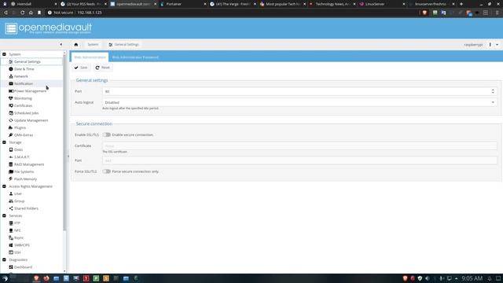The width and height of the screenshot is (503, 283).
Task: Click the Disks drive icon
Action: coord(11,150)
